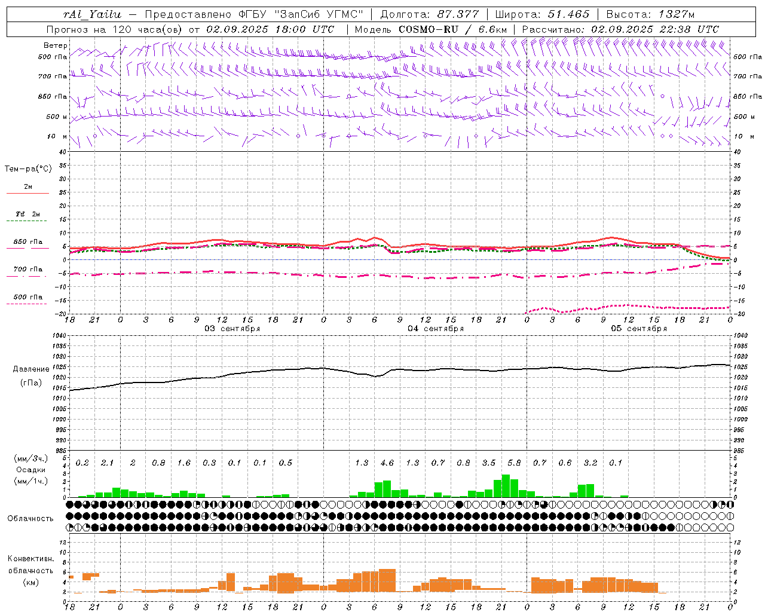Click 'Прогноз на 120 часа(ов)' forecast text
The width and height of the screenshot is (765, 612).
point(115,29)
